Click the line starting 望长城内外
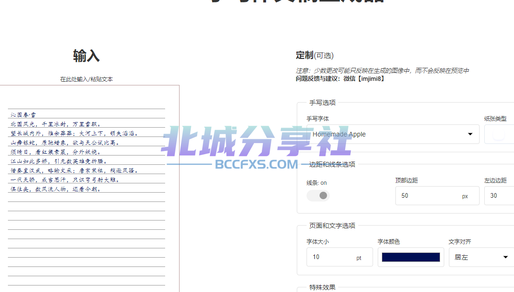The height and width of the screenshot is (292, 514). click(74, 133)
